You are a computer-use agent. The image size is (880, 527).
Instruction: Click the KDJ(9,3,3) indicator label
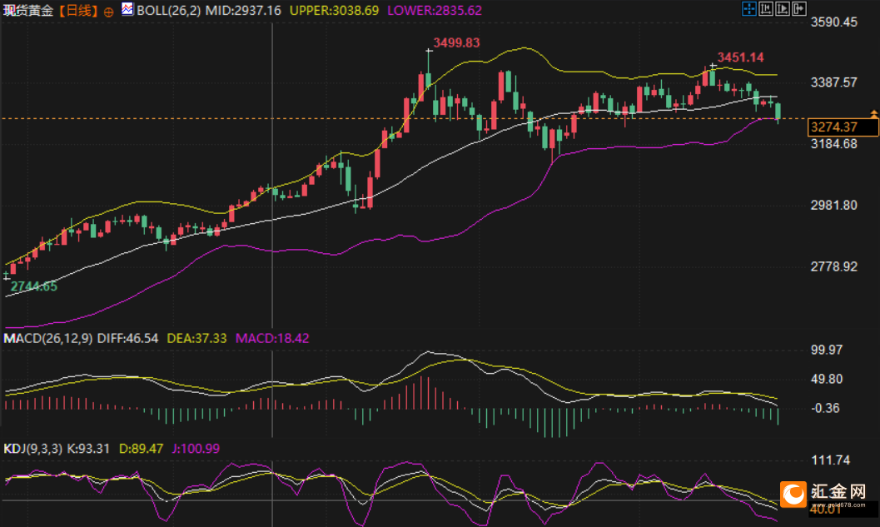[x=33, y=449]
